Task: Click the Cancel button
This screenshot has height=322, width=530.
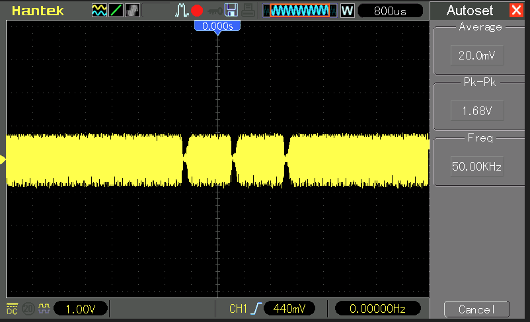Action: pos(476,309)
